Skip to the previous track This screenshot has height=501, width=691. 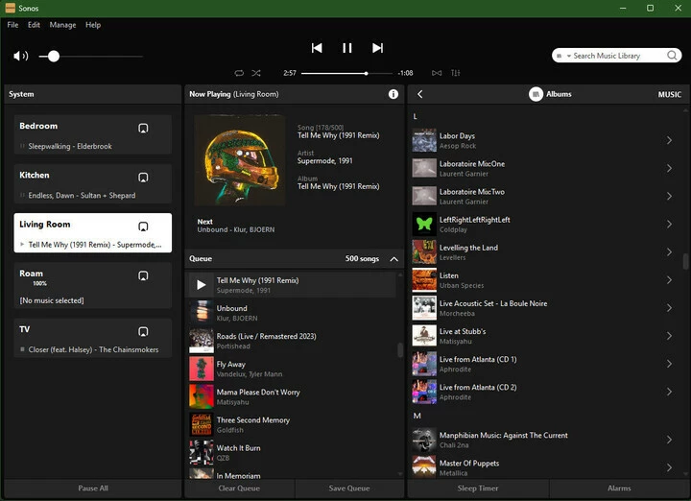pos(317,48)
